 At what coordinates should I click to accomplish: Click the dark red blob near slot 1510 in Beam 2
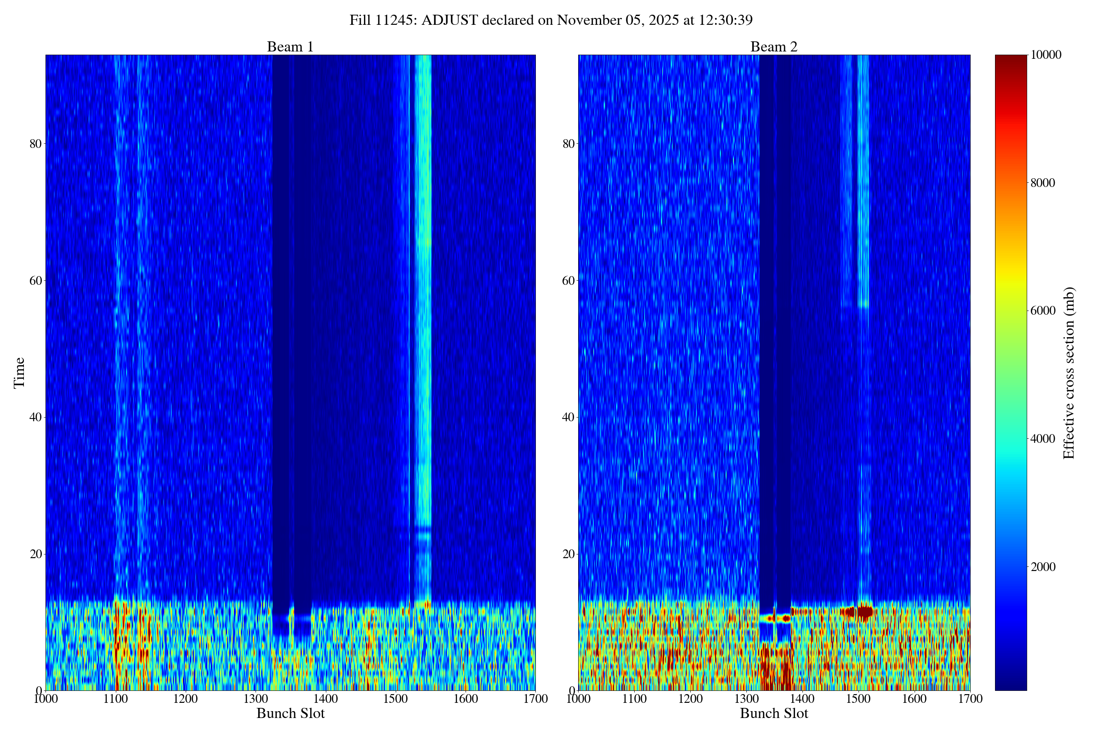[x=864, y=611]
